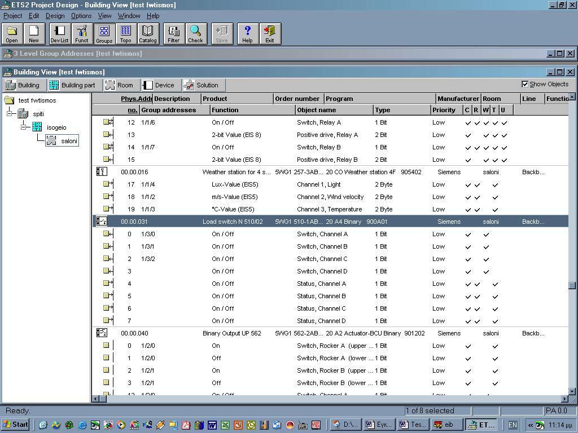Screen dimensions: 578x433
Task: Collapse the isogeio building part node
Action: [23, 127]
